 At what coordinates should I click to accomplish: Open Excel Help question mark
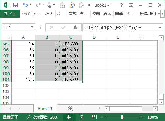coord(121,5)
